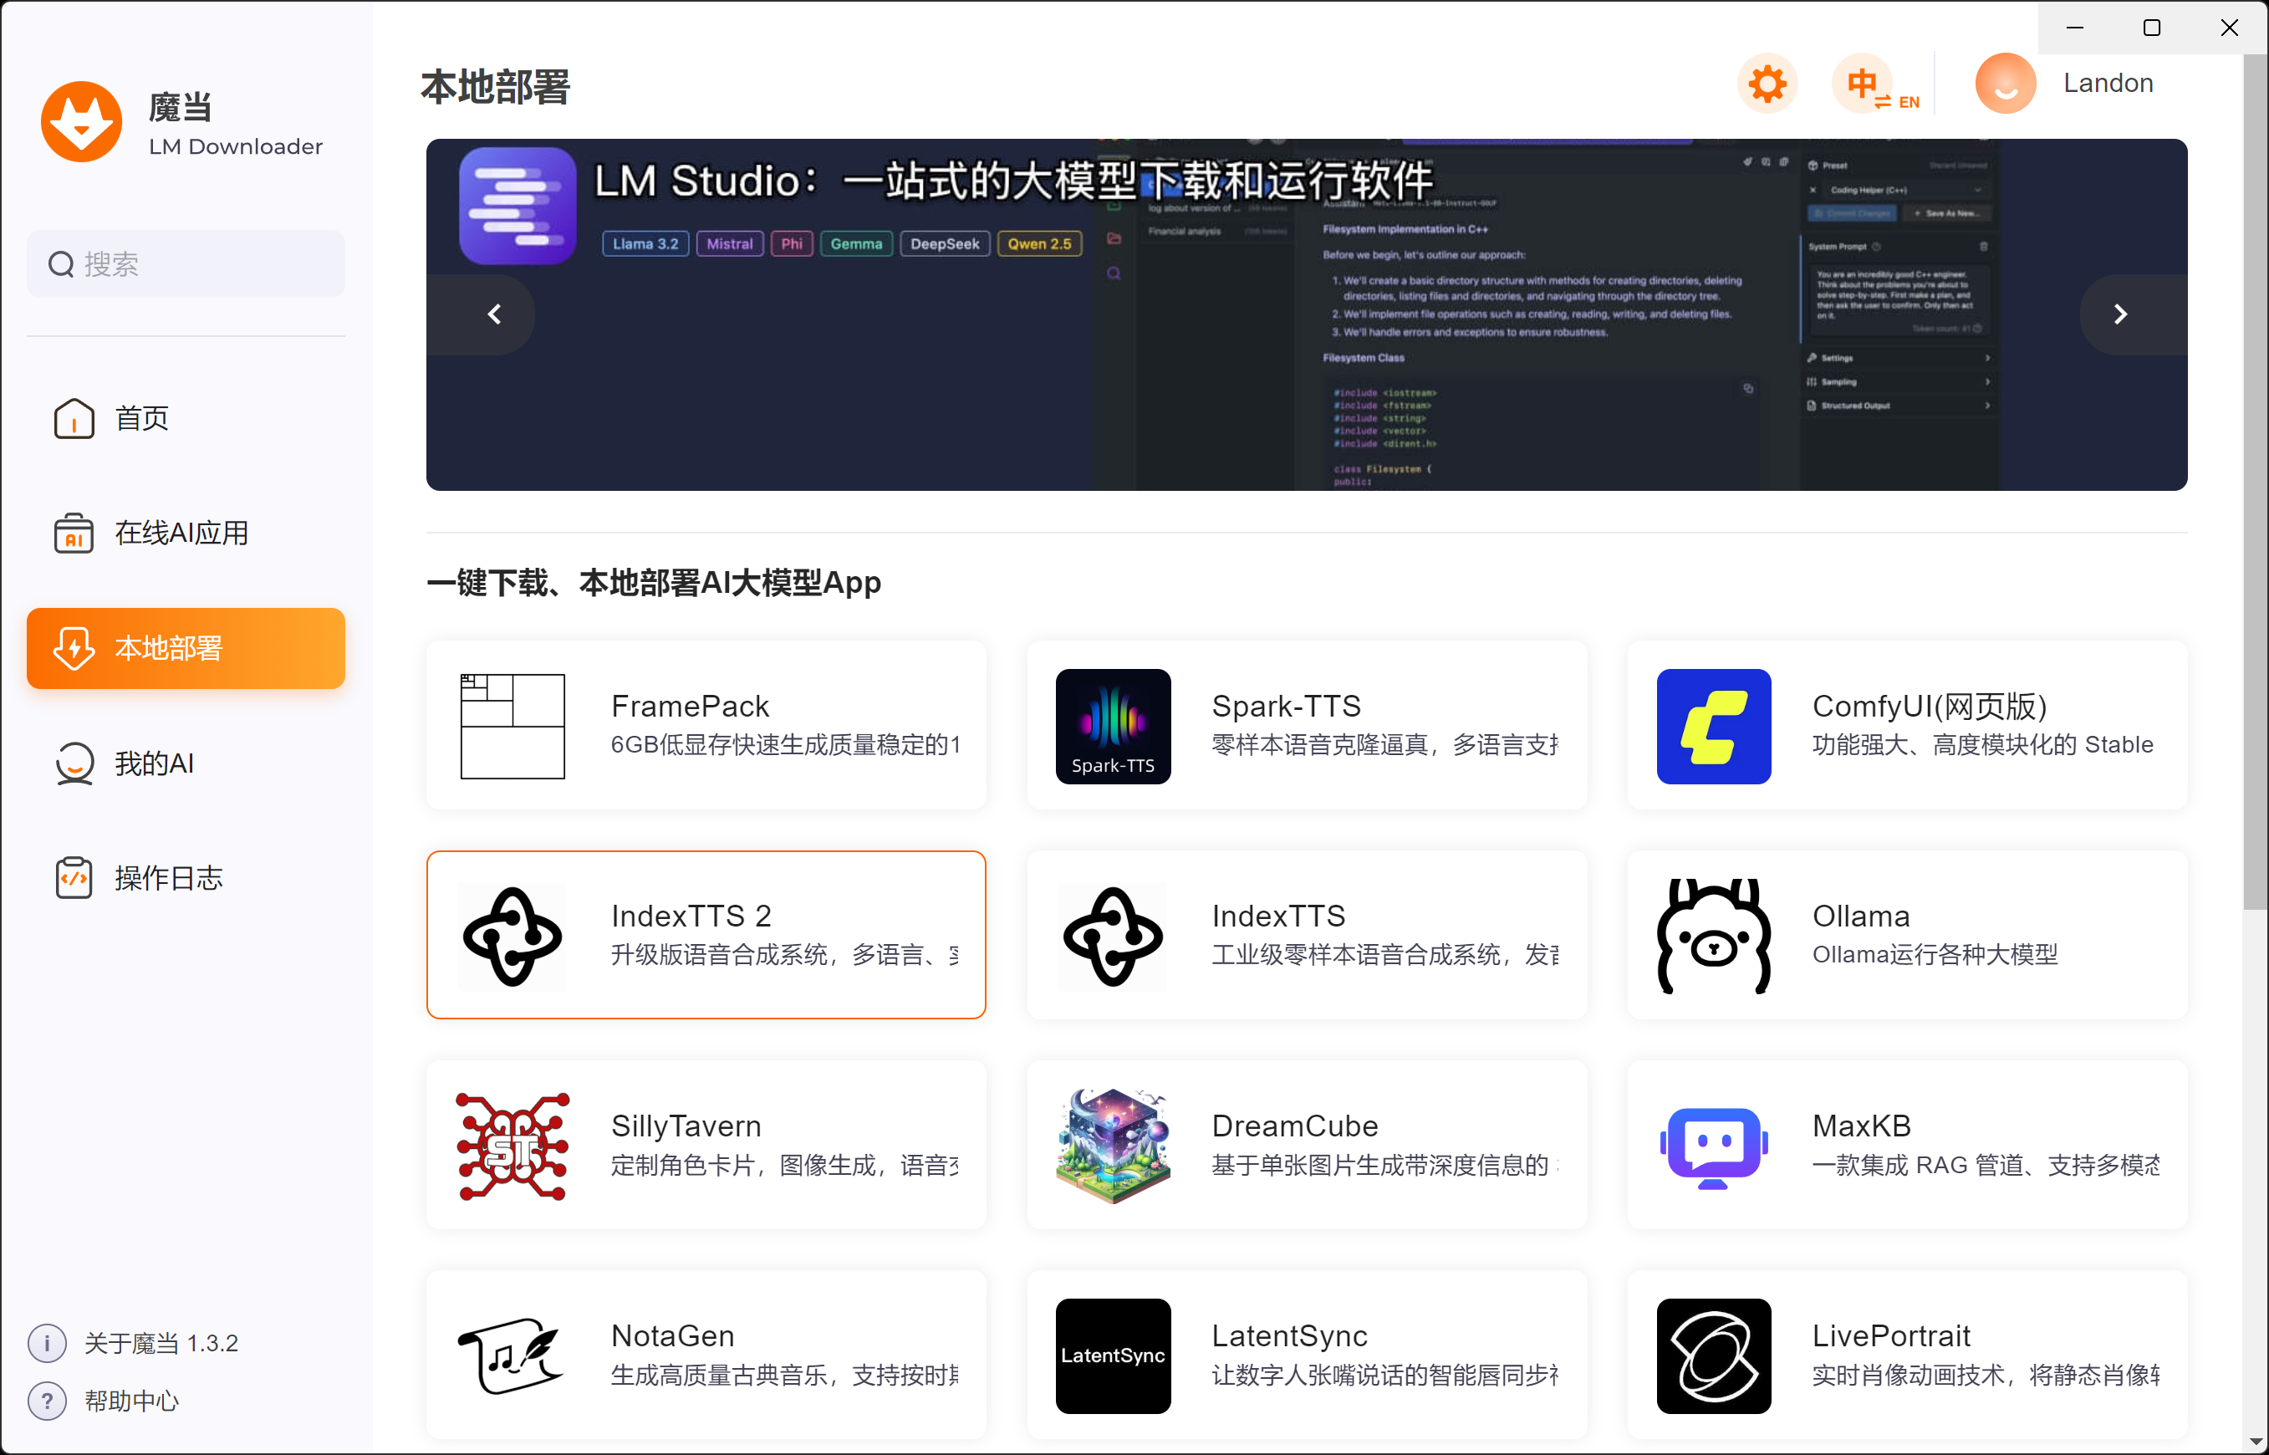Open settings via the orange gear icon
Screen dimensions: 2269x1455
(x=1767, y=84)
